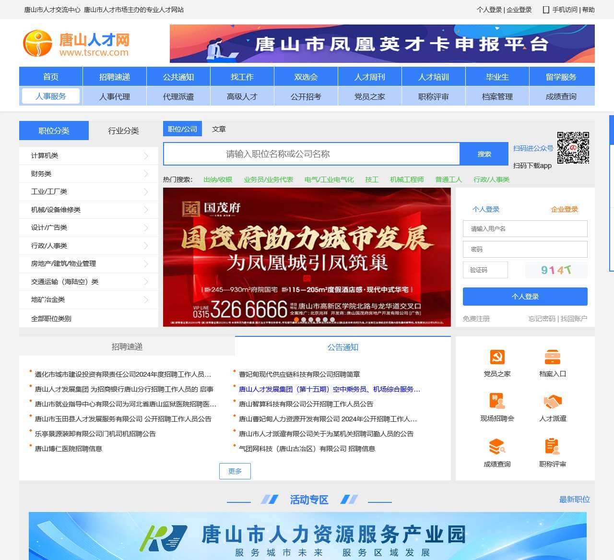Viewport: 614px width, 560px height.
Task: Open the 高级人才 sub-navigation item
Action: point(242,96)
